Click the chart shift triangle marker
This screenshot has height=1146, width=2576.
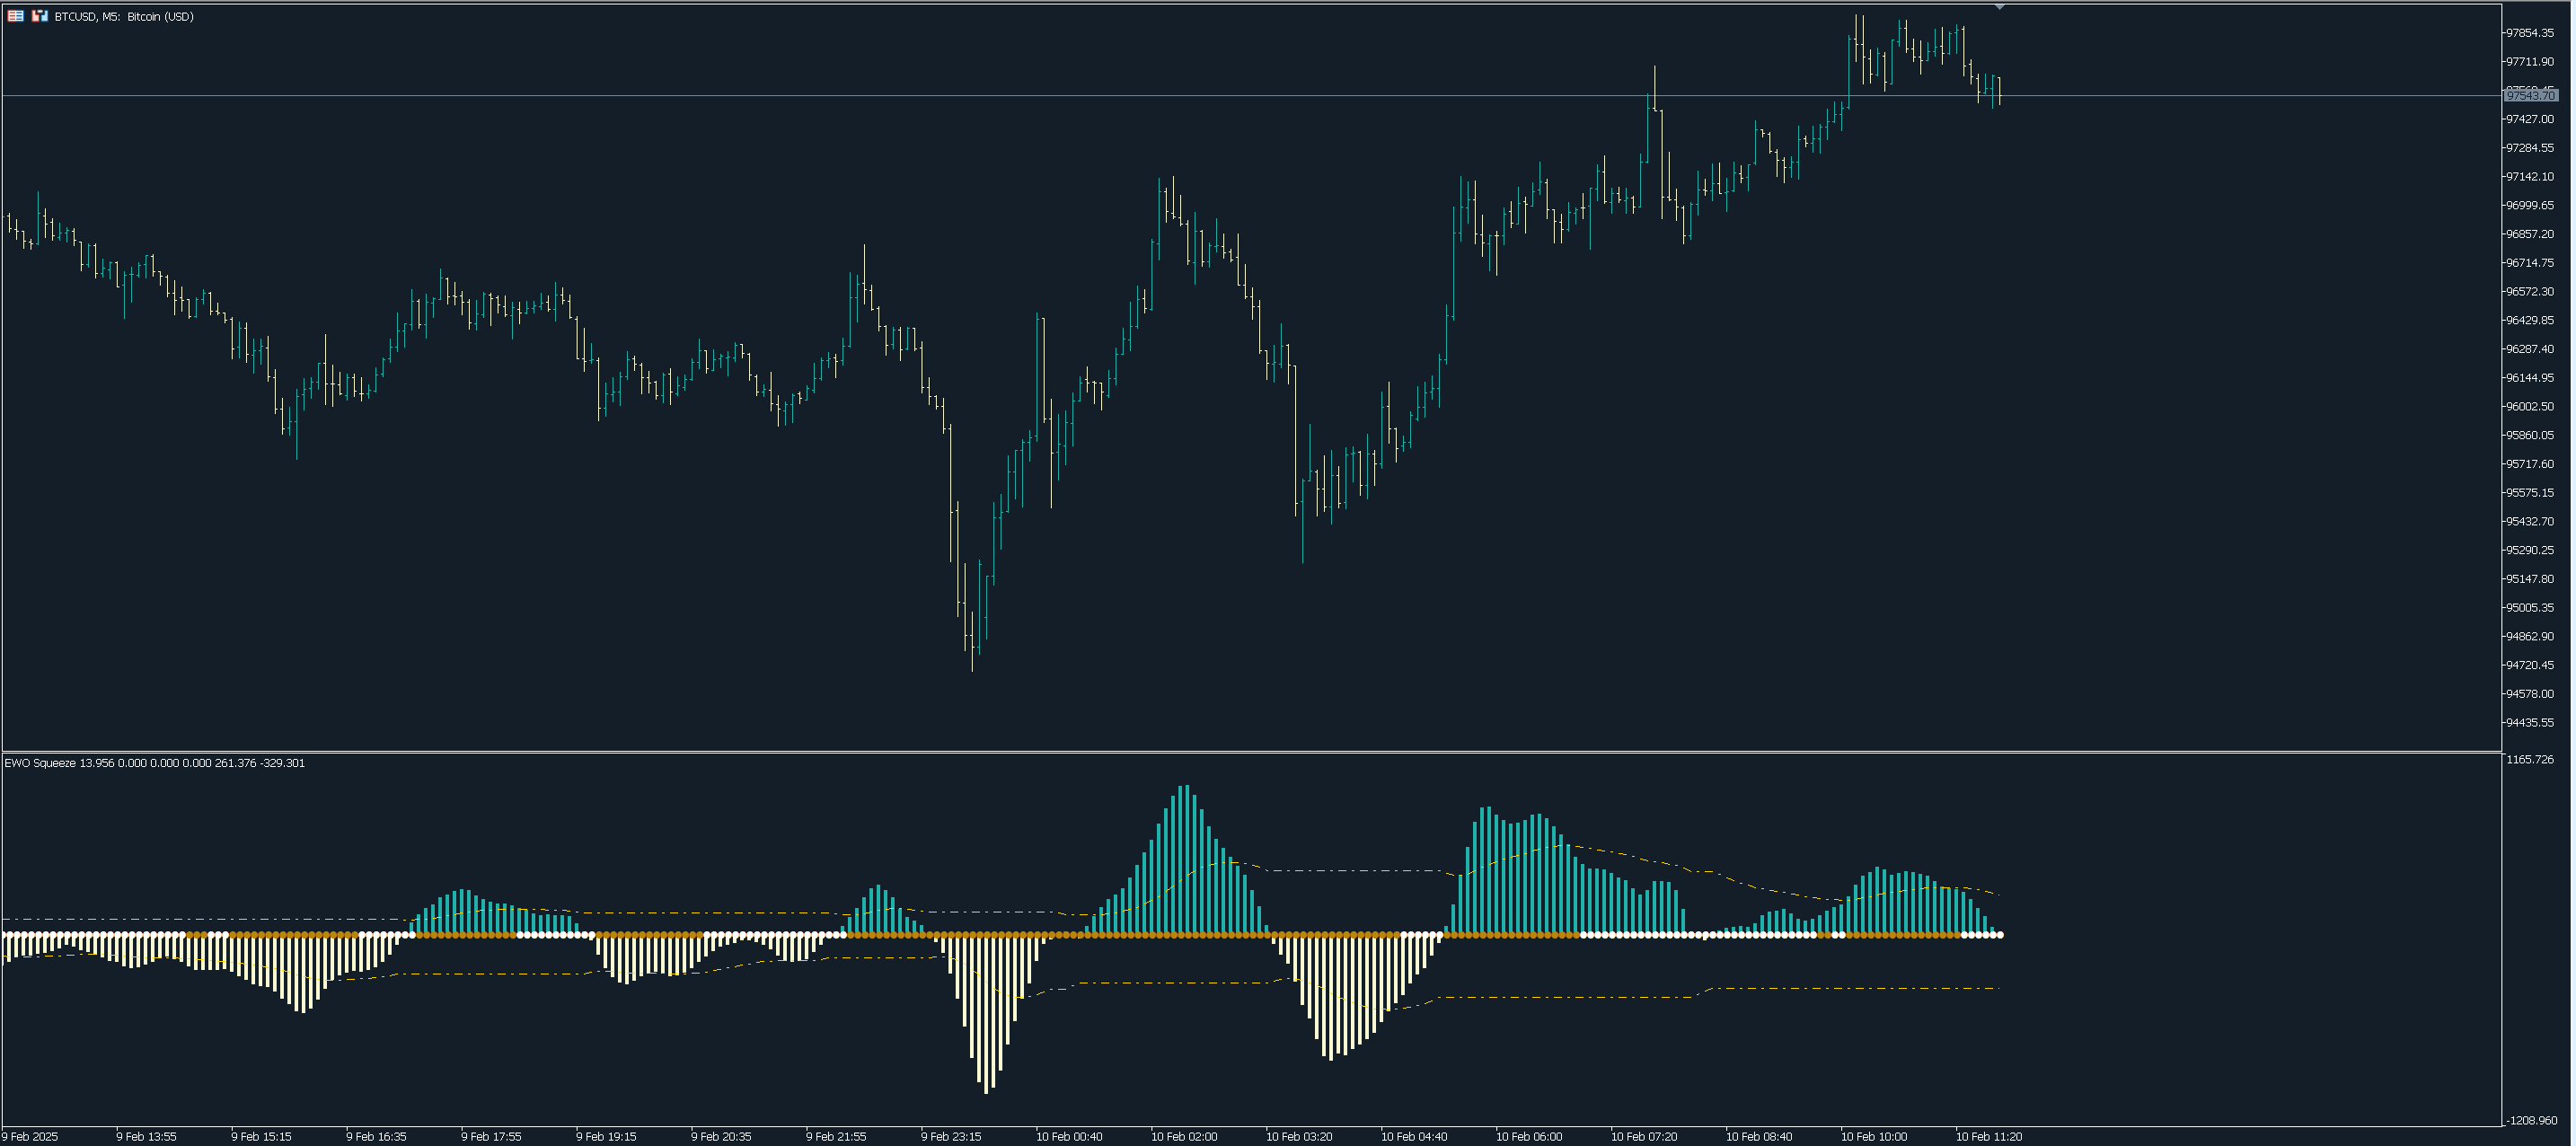click(x=1999, y=7)
